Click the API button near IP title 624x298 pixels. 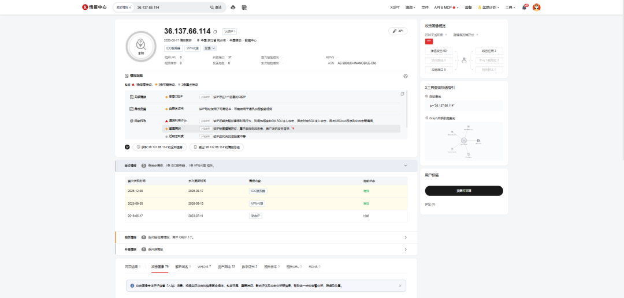(x=398, y=31)
